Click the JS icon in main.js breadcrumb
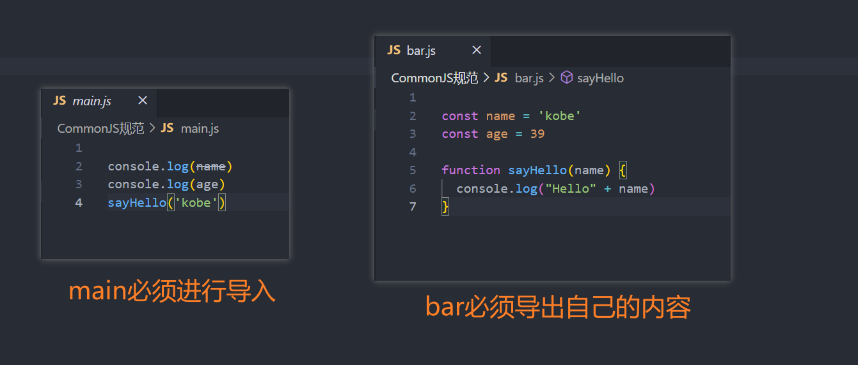Screen dimensions: 858x365 click(167, 128)
